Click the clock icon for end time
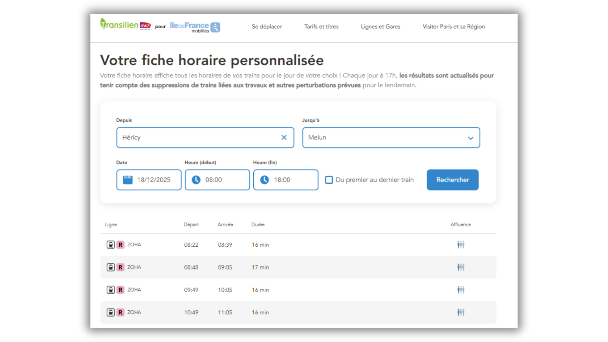Screen dimensions: 608x342 coord(265,180)
